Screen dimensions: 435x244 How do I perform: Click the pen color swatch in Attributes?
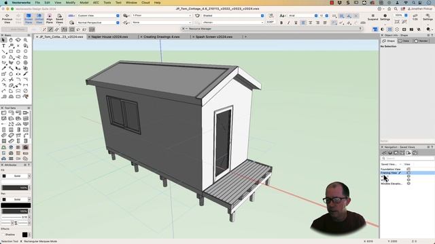(x=16, y=205)
